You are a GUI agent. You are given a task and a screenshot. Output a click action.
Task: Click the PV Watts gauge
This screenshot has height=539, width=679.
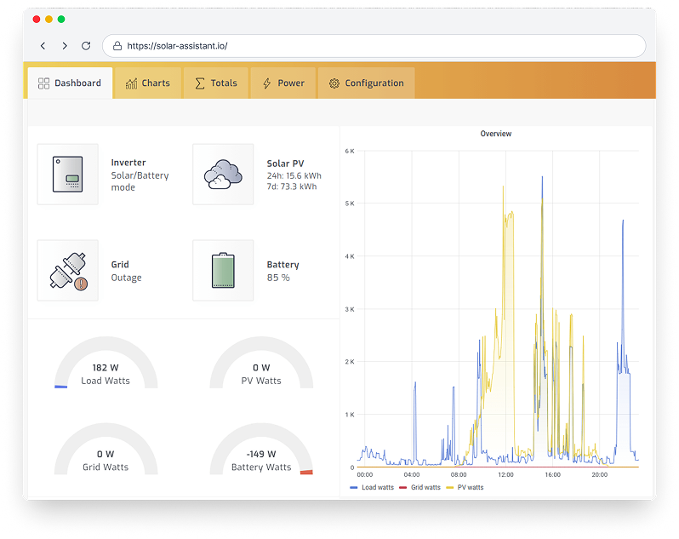[x=261, y=363]
